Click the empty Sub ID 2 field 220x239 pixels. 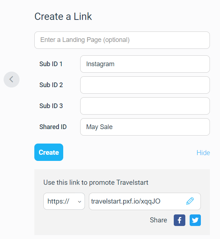[145, 85]
